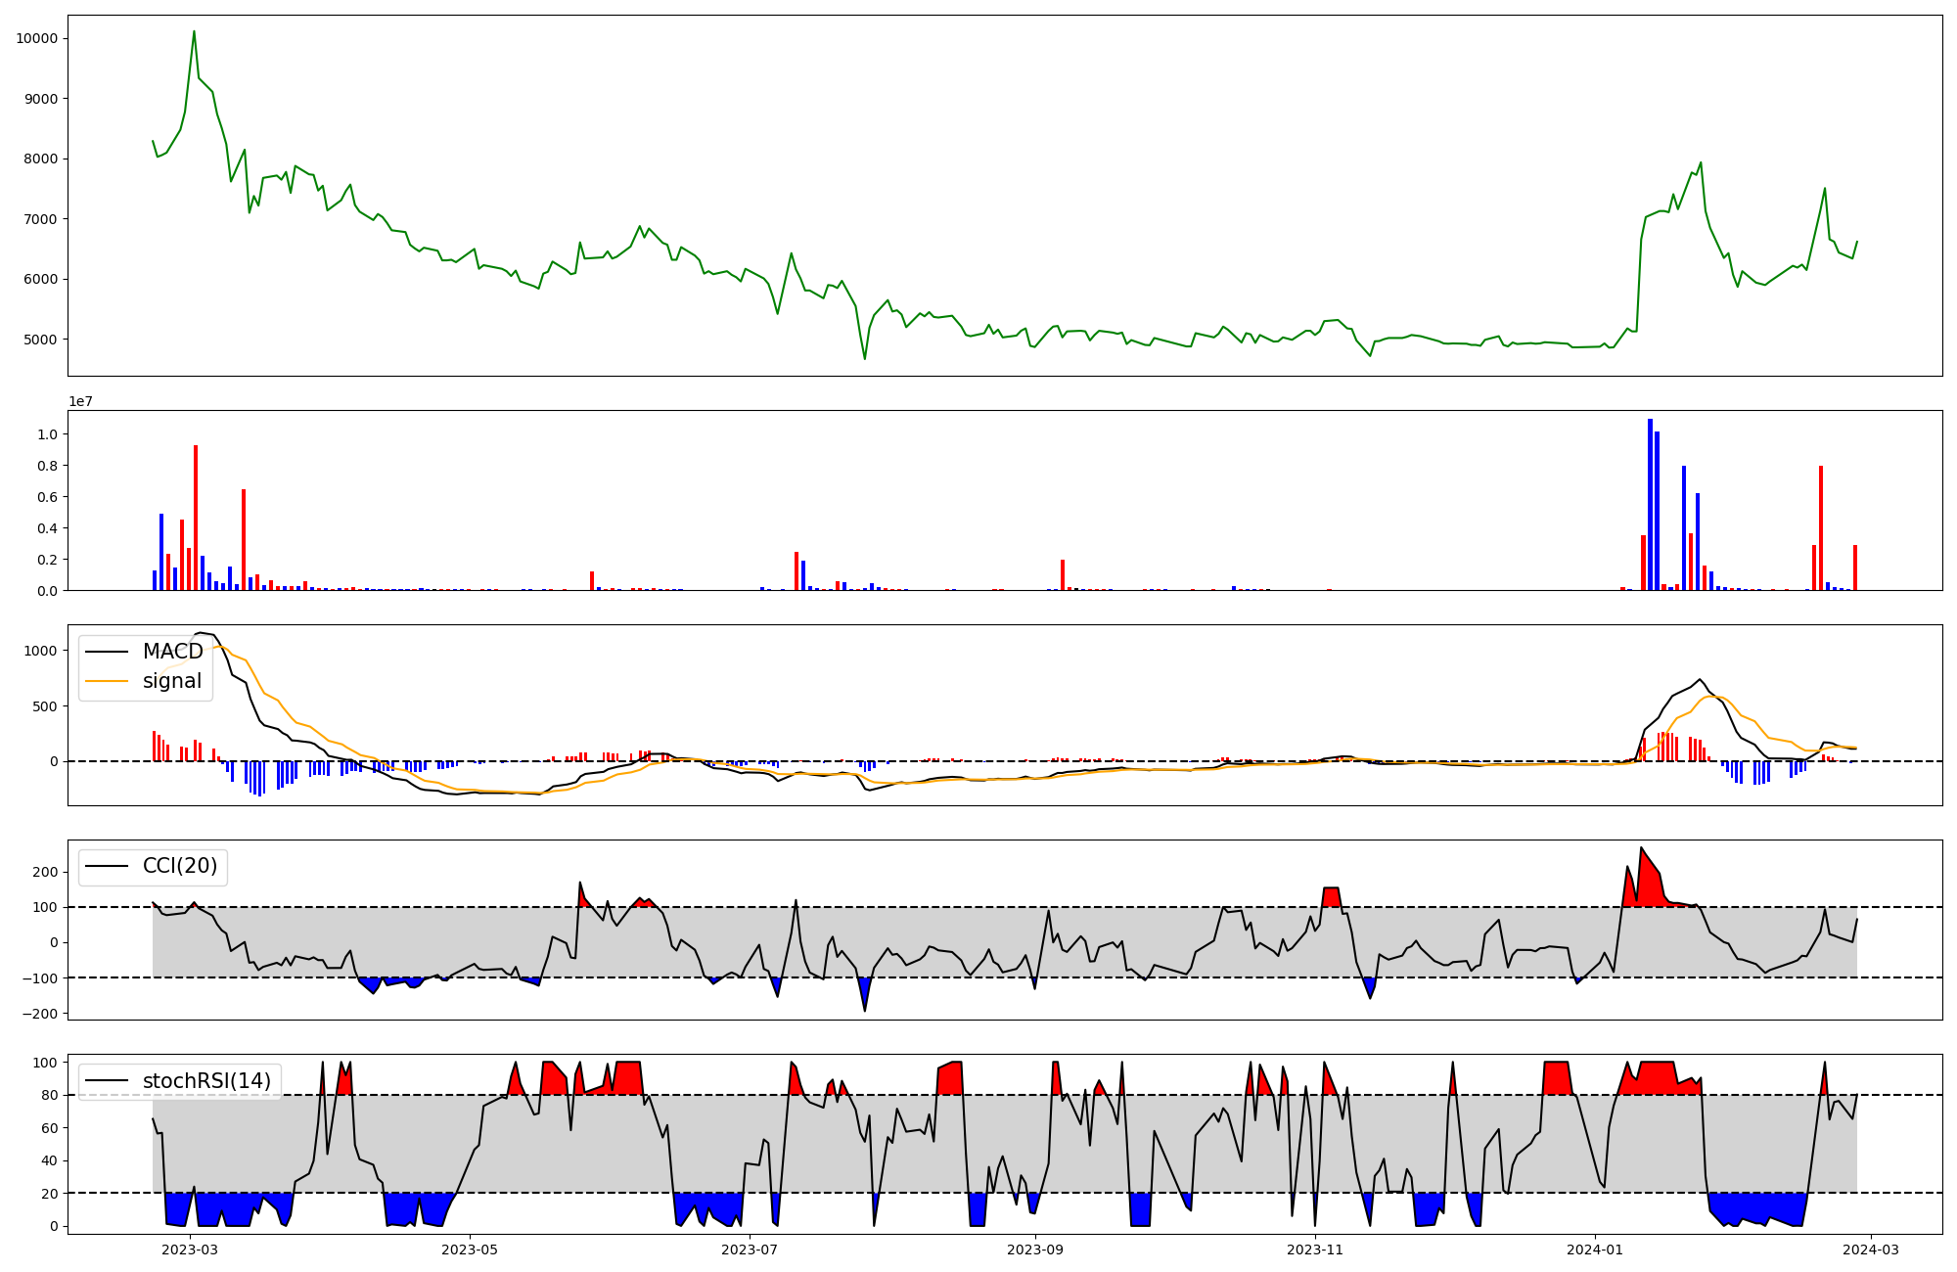Click the price line's highest peak above 10000

[x=194, y=32]
